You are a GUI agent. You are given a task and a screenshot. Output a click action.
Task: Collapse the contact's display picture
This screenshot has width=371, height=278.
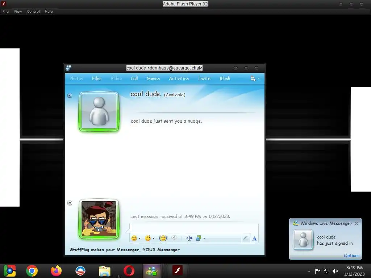pyautogui.click(x=70, y=96)
